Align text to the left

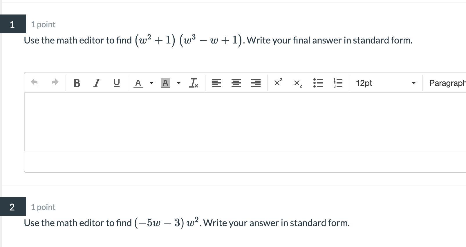[216, 83]
